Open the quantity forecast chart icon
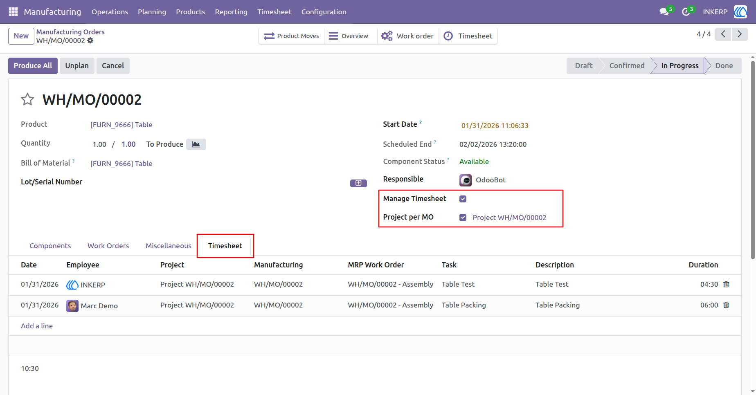Viewport: 756px width, 395px height. pos(196,144)
